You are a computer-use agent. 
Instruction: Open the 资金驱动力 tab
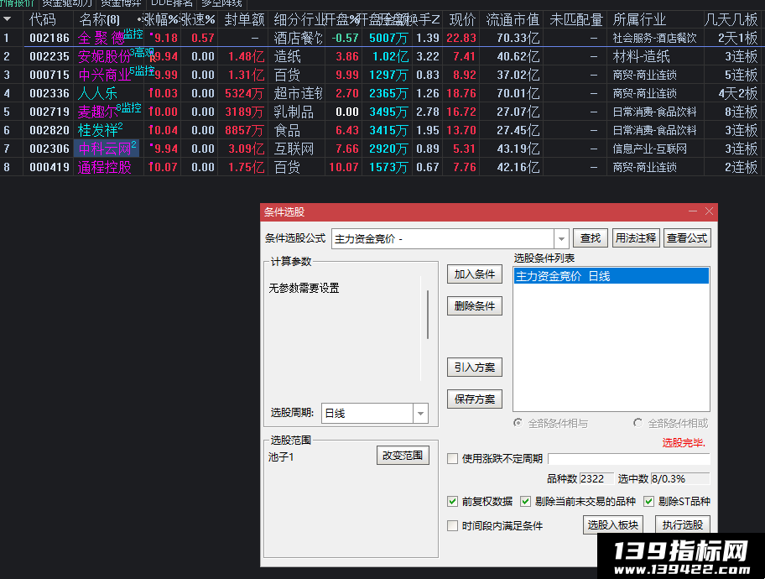(67, 3)
